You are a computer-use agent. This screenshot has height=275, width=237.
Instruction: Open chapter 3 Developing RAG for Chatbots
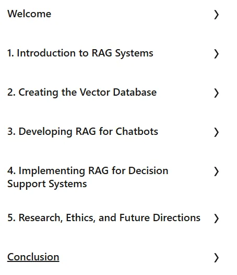[82, 132]
